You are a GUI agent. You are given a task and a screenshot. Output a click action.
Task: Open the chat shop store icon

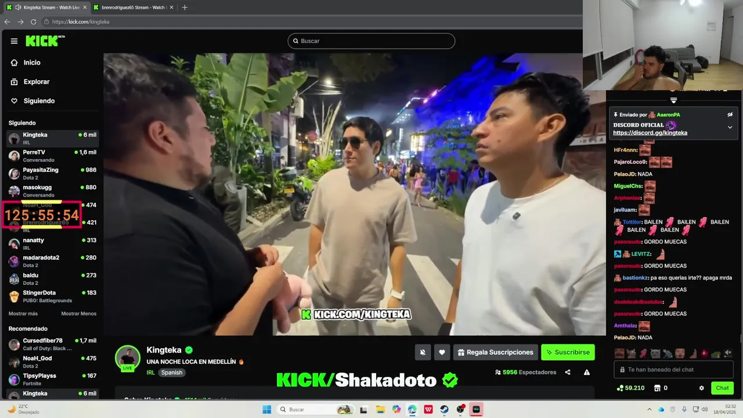tap(657, 388)
